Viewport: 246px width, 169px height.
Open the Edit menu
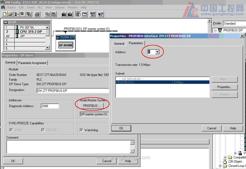pos(21,7)
